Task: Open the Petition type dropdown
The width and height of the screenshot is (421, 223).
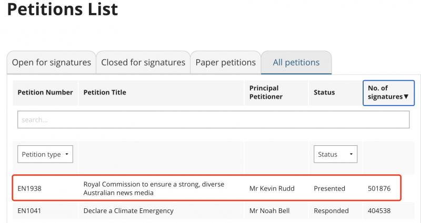Action: coord(45,154)
